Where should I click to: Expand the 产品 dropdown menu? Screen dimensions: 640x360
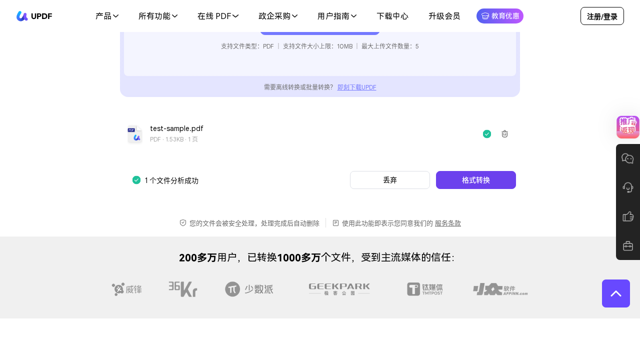point(106,16)
